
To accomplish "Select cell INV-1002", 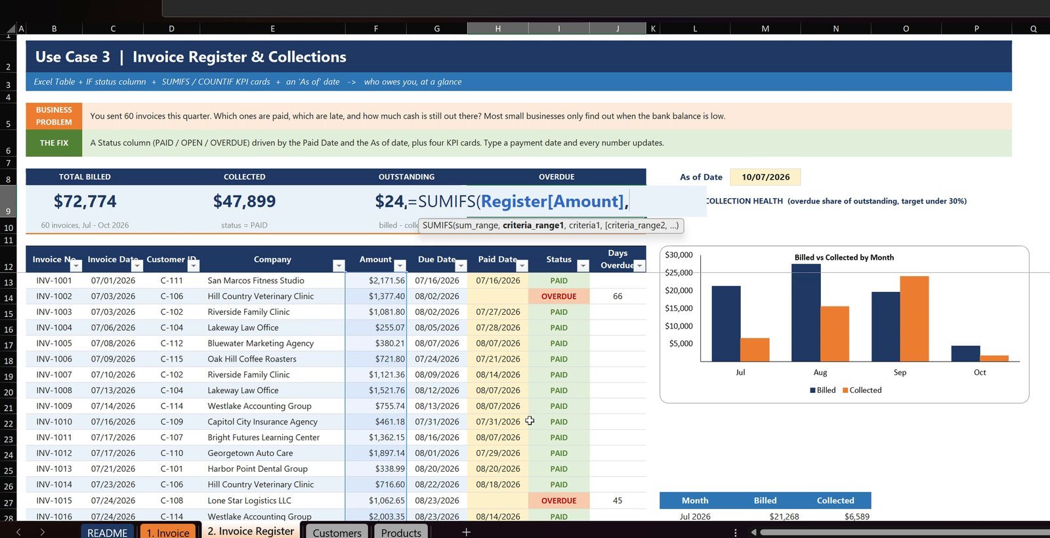I will pyautogui.click(x=54, y=297).
